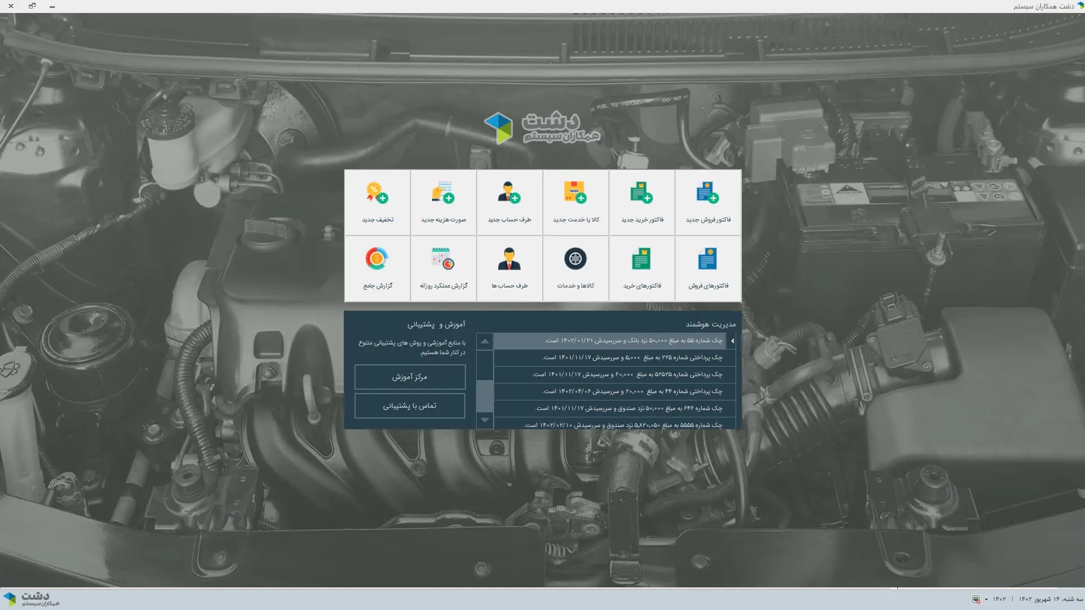Open the account parties list (طرف حساب ها)
1085x610 pixels.
tap(509, 269)
